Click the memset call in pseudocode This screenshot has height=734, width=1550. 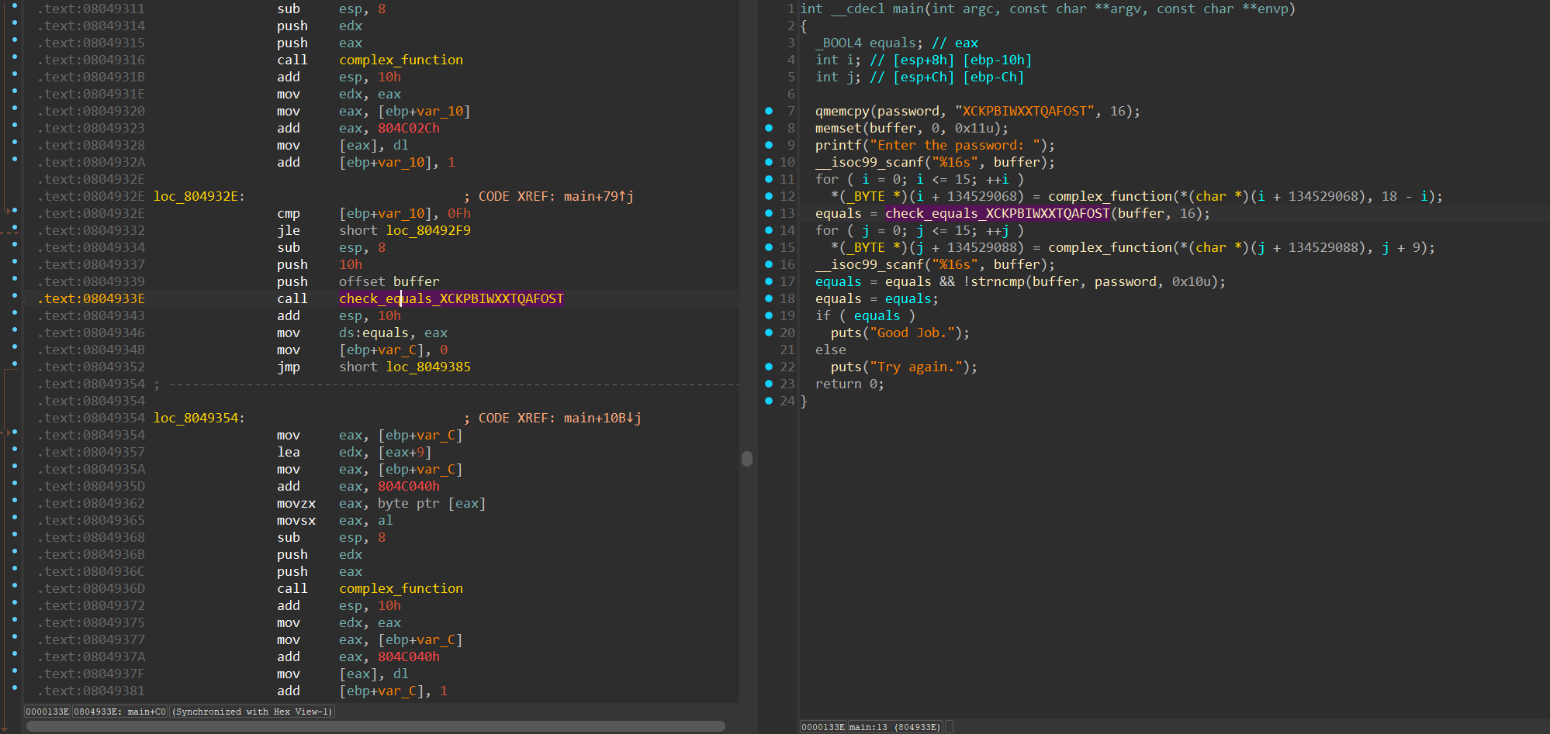coord(839,128)
